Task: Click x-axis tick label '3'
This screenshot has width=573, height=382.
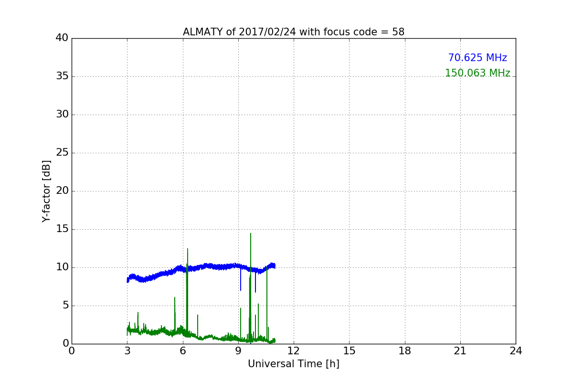Action: [x=127, y=350]
